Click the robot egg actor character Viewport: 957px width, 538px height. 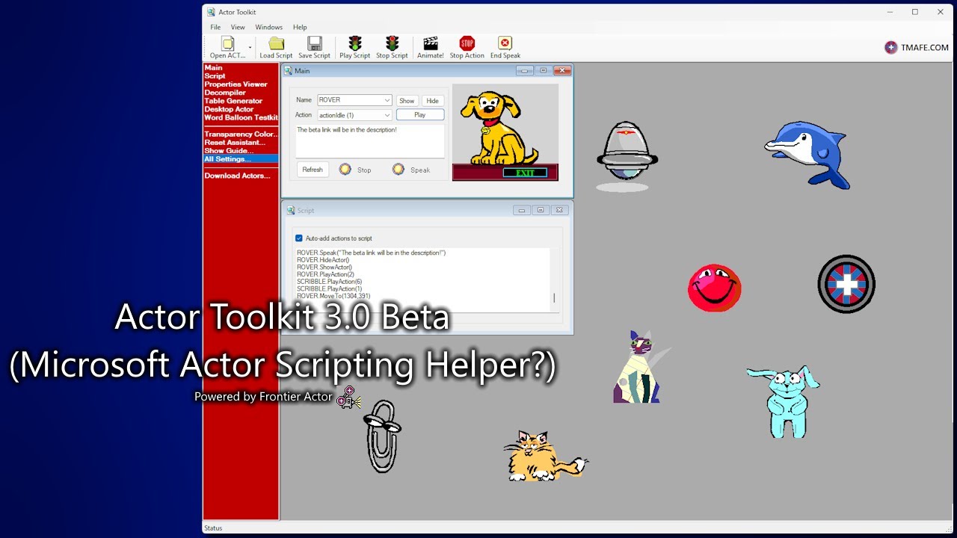pyautogui.click(x=627, y=155)
